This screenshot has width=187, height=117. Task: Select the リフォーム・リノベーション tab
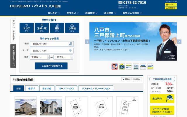point(96,88)
